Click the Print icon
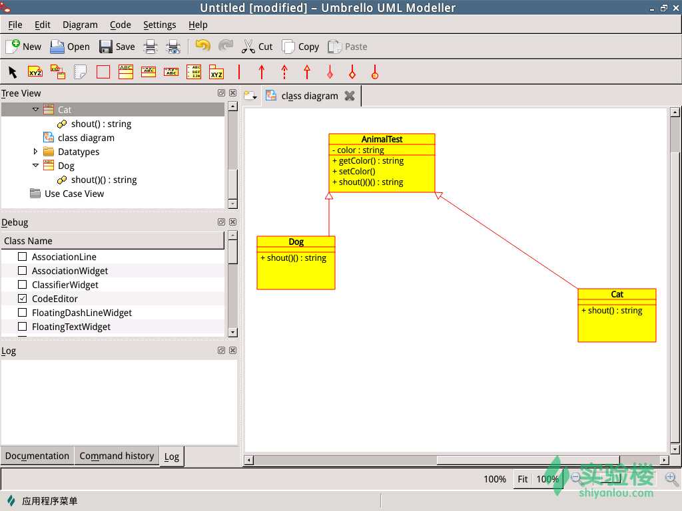This screenshot has height=511, width=682. pyautogui.click(x=151, y=47)
